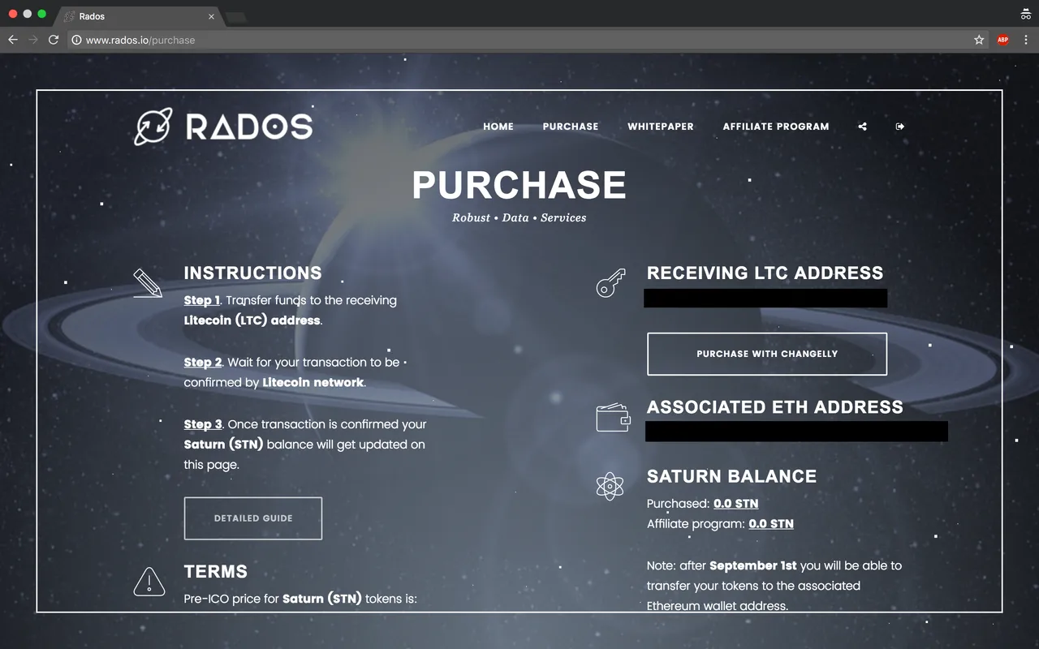
Task: Click the Purchased 0.0 STN value
Action: [735, 504]
